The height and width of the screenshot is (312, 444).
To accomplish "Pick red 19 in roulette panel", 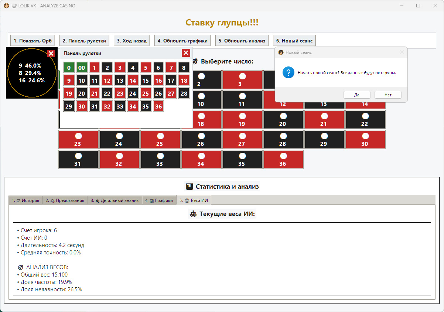I will [69, 93].
